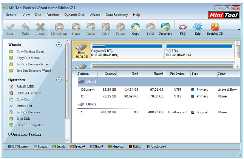
Task: Click the Delete partition toolbar icon
Action: pyautogui.click(x=106, y=27)
